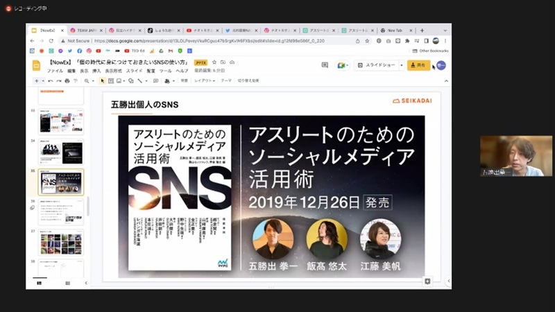This screenshot has height=312, width=555.
Task: Open the comment history icon
Action: pos(325,65)
